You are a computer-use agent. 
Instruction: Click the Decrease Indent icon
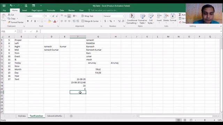pyautogui.click(x=74, y=21)
